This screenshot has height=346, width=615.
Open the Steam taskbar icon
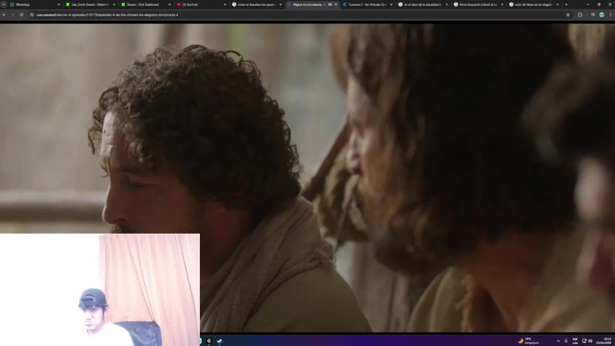pos(220,341)
